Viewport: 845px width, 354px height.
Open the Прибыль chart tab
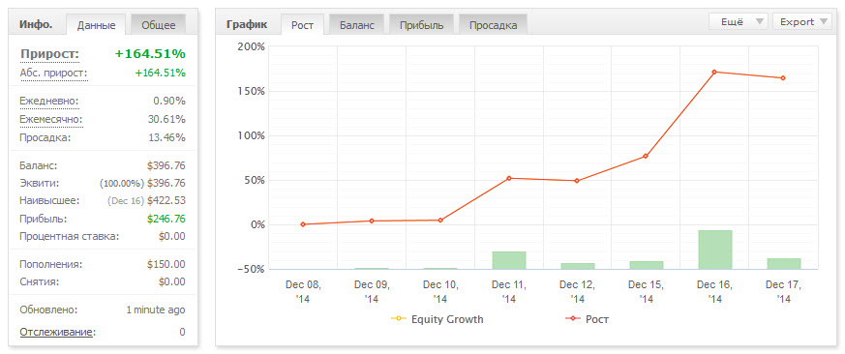pyautogui.click(x=421, y=25)
